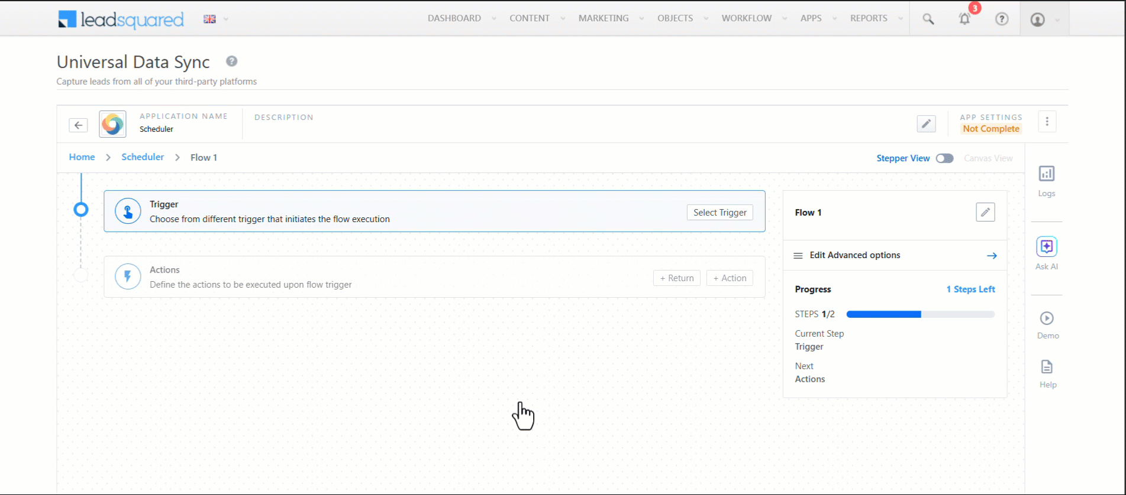Open the Logs sidebar icon
1126x495 pixels.
[1046, 174]
